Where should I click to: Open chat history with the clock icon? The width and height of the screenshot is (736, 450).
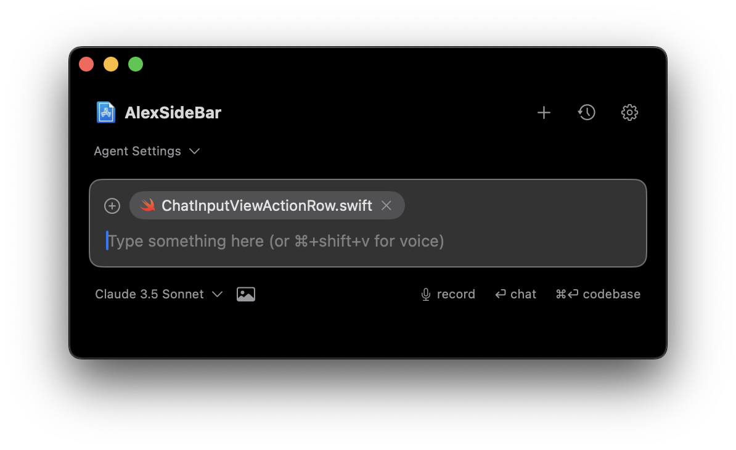pos(586,112)
